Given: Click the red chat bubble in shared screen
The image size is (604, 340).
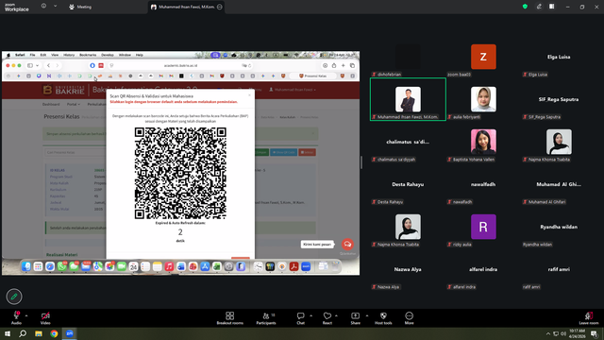Looking at the screenshot, I should (347, 244).
